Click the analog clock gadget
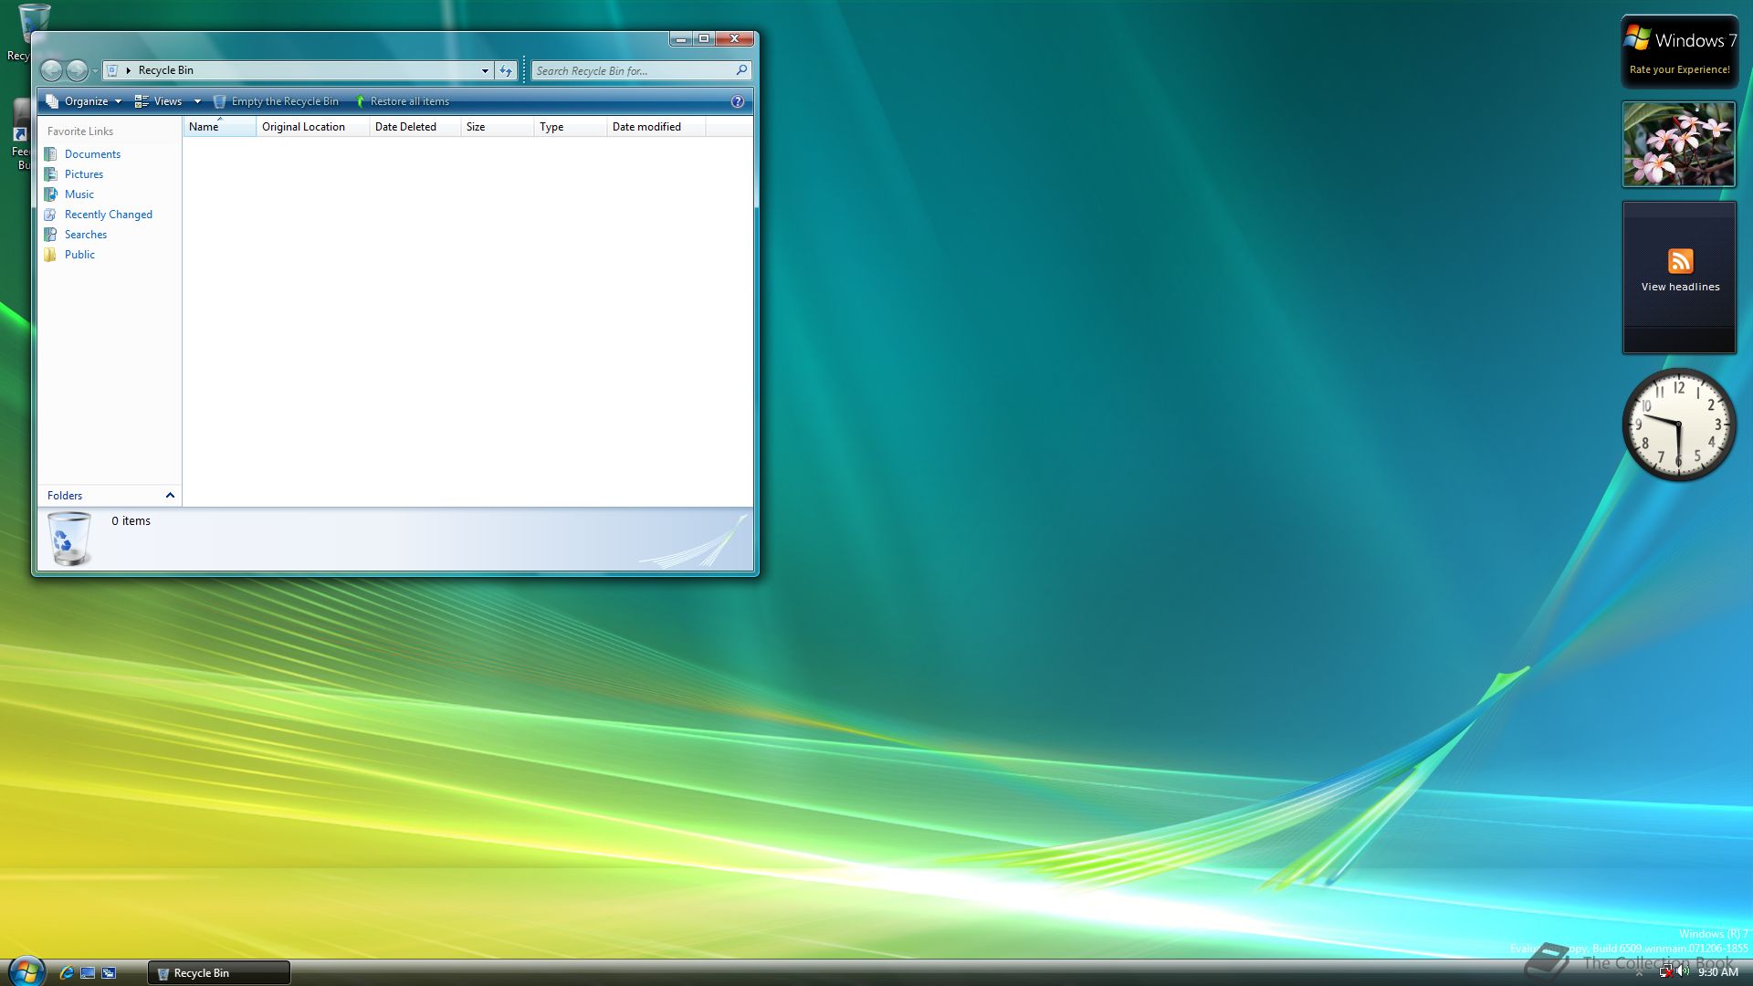1753x986 pixels. pyautogui.click(x=1678, y=425)
